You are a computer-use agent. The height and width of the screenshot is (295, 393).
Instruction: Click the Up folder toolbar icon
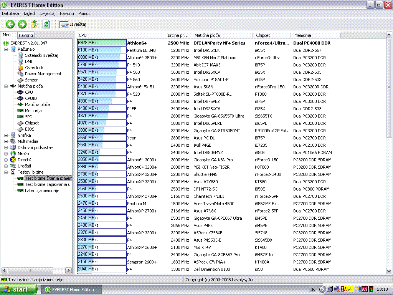tap(34, 24)
